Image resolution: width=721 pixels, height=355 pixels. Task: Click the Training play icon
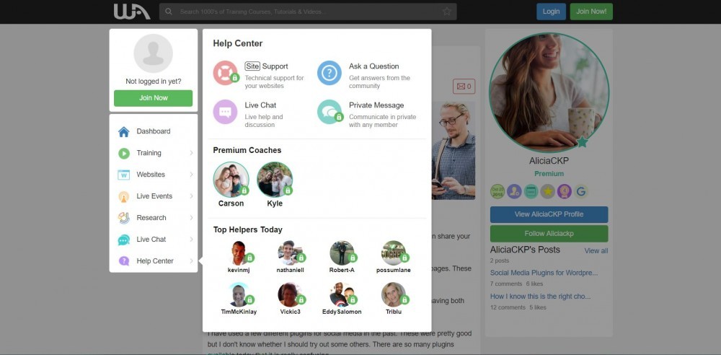pyautogui.click(x=124, y=153)
